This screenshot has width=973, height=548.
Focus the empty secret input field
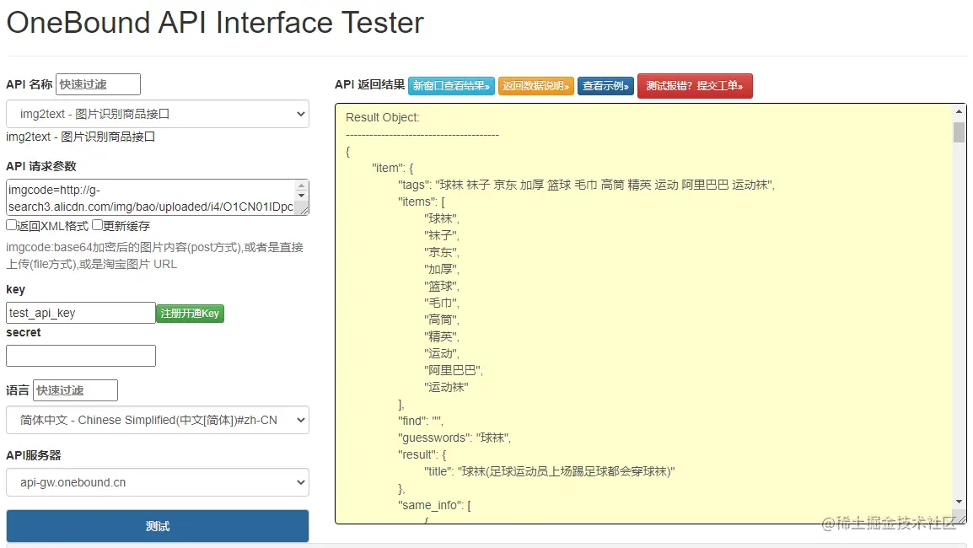point(81,356)
